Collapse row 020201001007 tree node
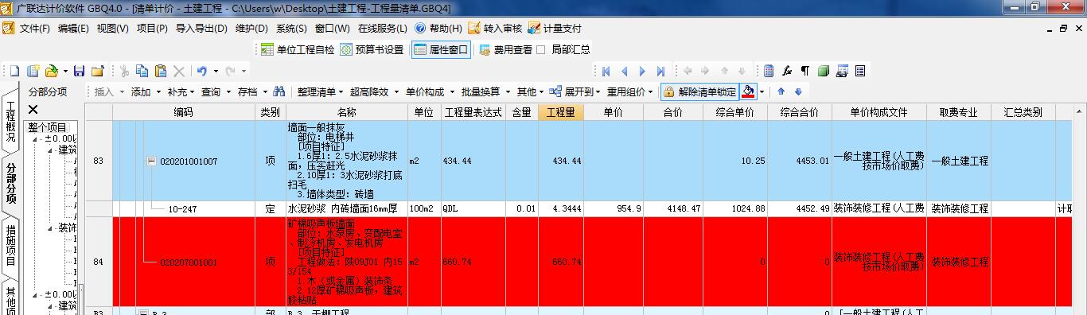 [151, 161]
